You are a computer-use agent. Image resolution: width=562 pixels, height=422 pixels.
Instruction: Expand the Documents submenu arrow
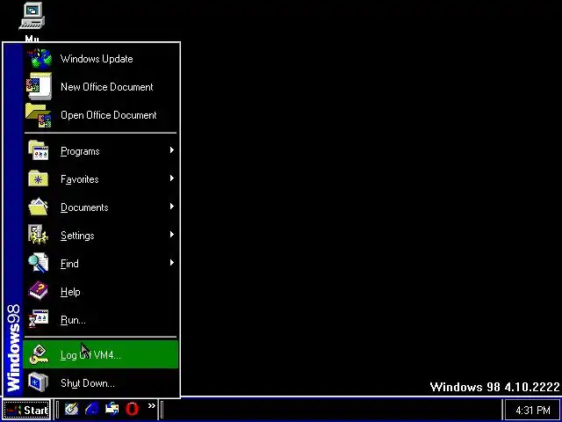coord(172,207)
